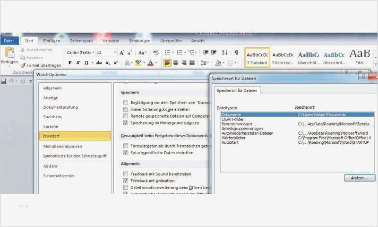Toggle bold (F) formatting
Image resolution: width=378 pixels, height=227 pixels.
click(70, 63)
